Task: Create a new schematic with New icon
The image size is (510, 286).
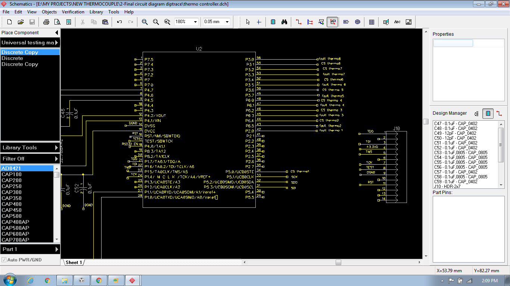Action: coord(10,22)
